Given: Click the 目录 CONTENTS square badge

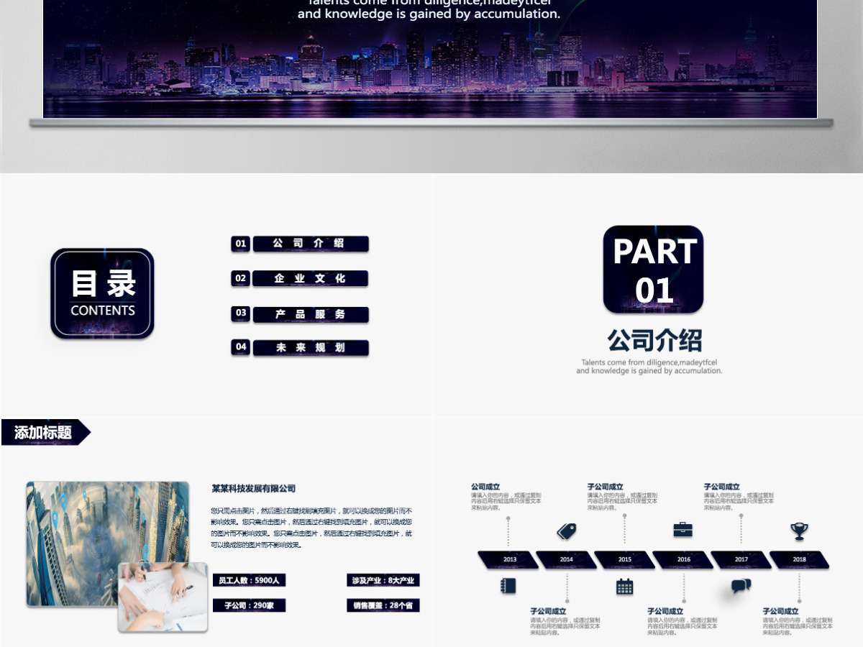Looking at the screenshot, I should pos(103,293).
